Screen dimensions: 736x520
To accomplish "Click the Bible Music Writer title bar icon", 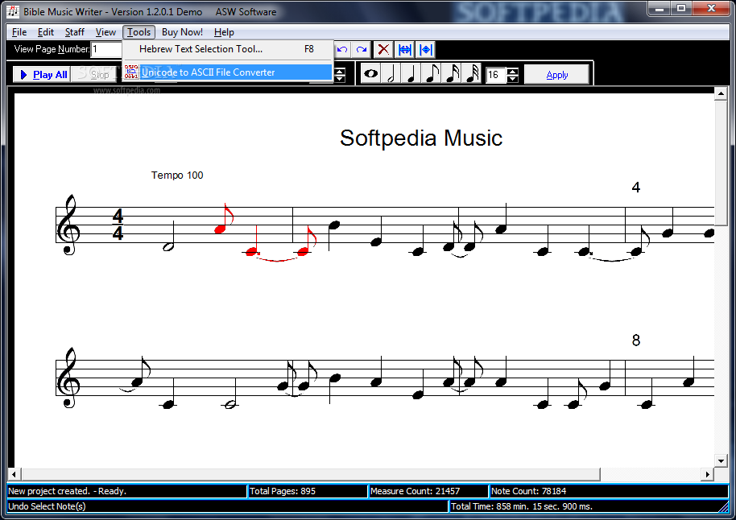I will coord(13,11).
